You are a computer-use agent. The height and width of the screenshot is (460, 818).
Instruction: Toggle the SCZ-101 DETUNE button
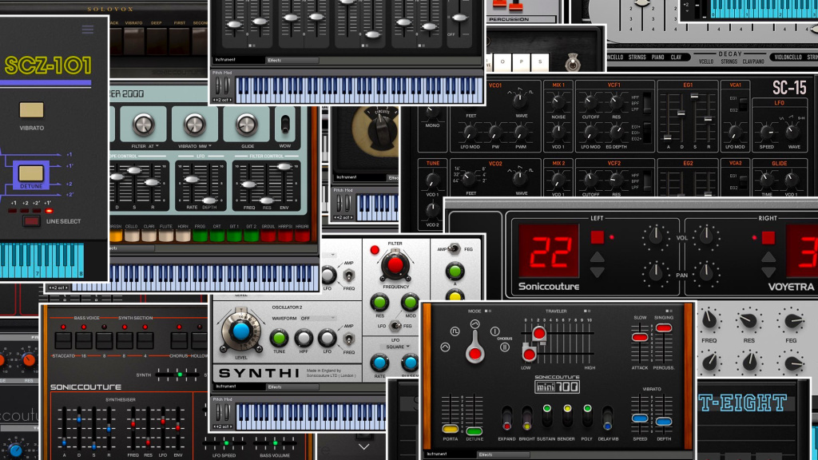click(31, 172)
